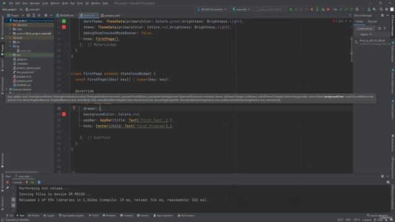Click the green Run app button
395x222 pixels.
click(x=291, y=9)
